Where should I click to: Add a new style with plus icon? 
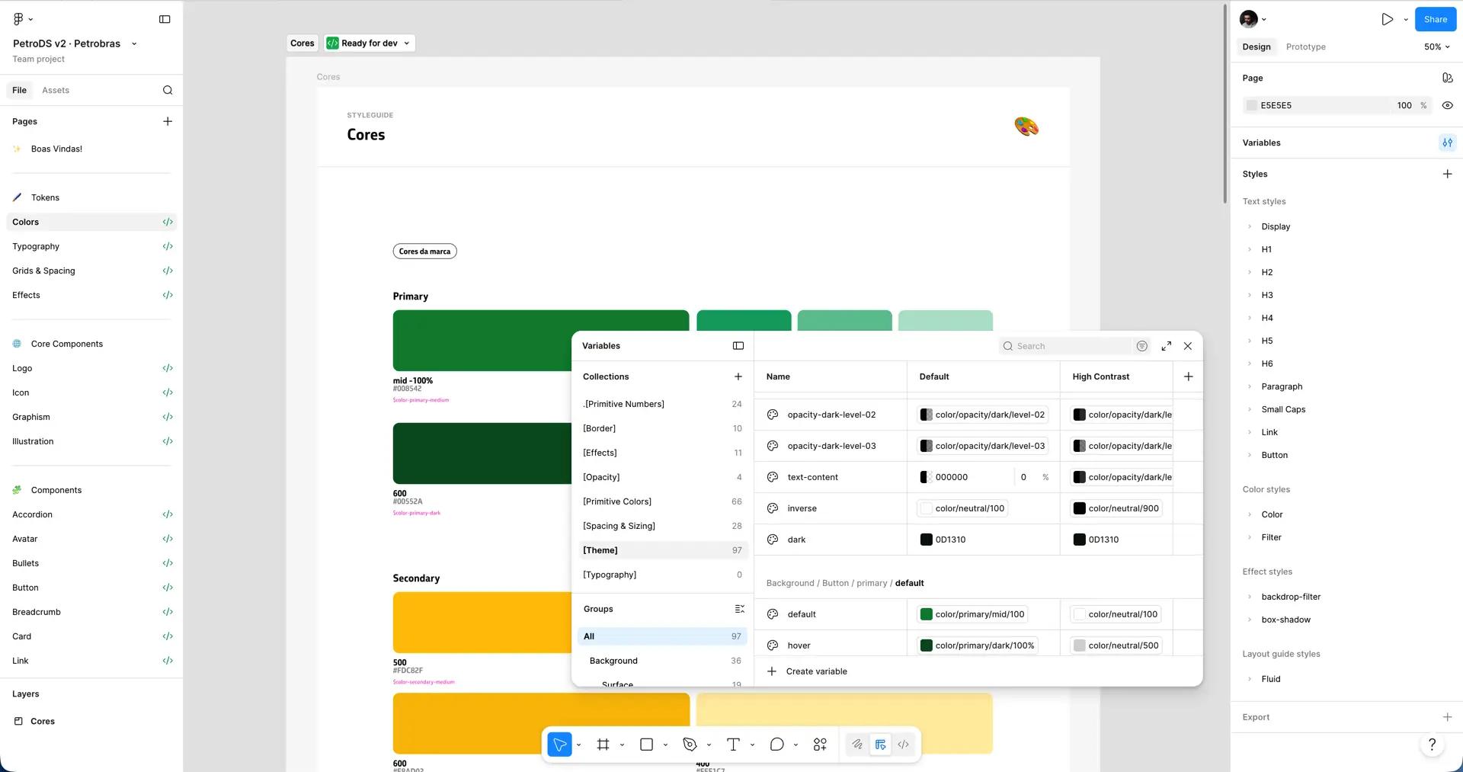point(1447,174)
